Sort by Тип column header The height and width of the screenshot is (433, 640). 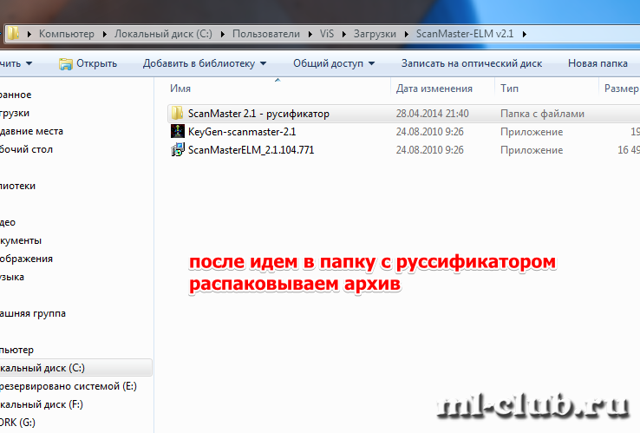tap(510, 89)
